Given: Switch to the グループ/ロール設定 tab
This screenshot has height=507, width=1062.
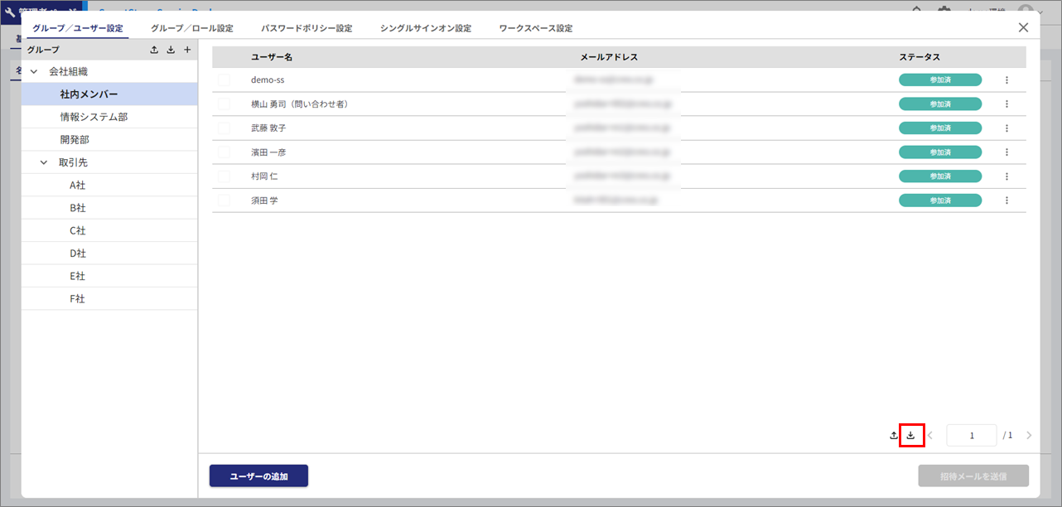Looking at the screenshot, I should (x=191, y=28).
